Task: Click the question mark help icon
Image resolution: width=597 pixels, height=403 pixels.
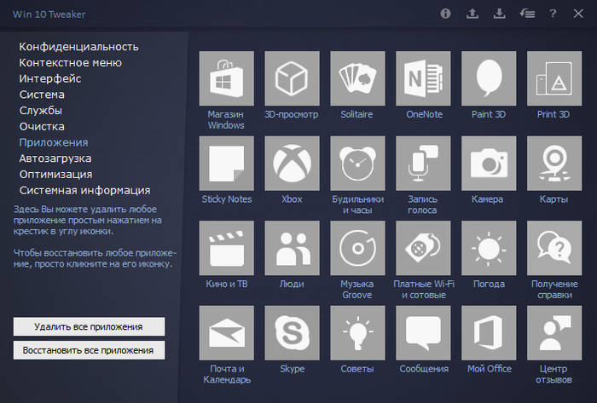Action: pos(553,14)
